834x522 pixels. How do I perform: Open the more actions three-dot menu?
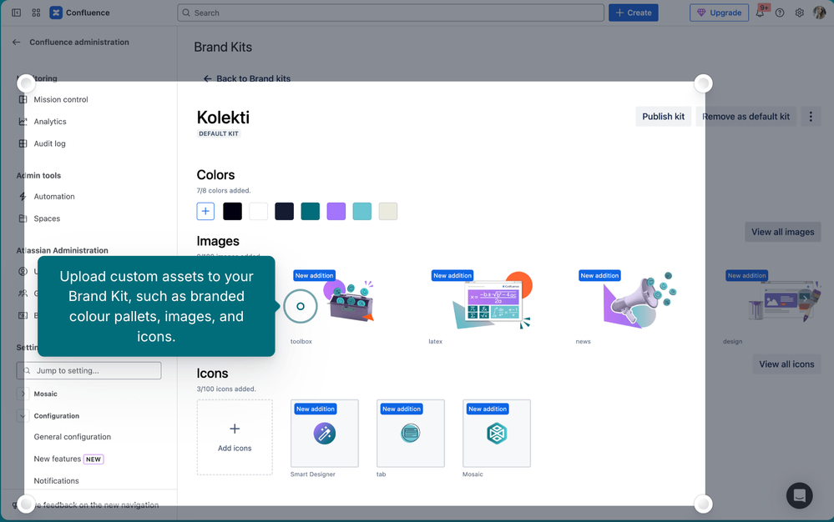[811, 116]
